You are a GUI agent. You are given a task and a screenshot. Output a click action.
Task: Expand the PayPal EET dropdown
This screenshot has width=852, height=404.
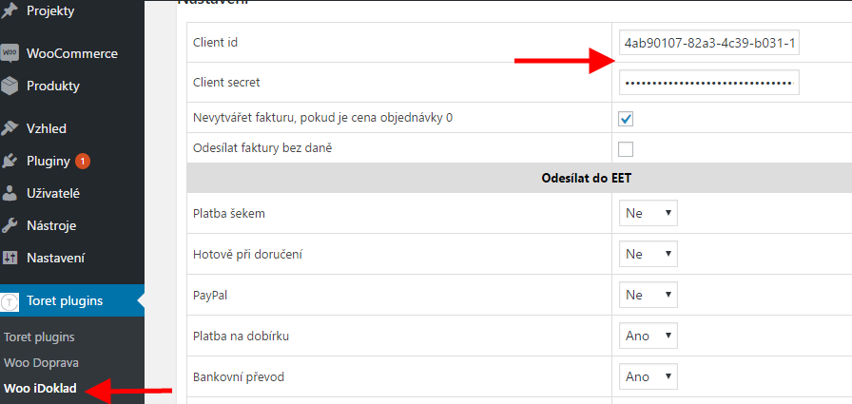click(649, 295)
